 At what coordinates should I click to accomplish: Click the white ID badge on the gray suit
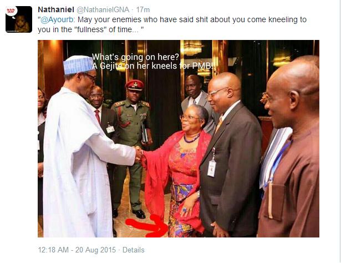[x=212, y=168]
